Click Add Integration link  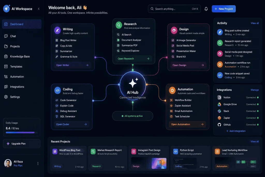[x=236, y=131]
